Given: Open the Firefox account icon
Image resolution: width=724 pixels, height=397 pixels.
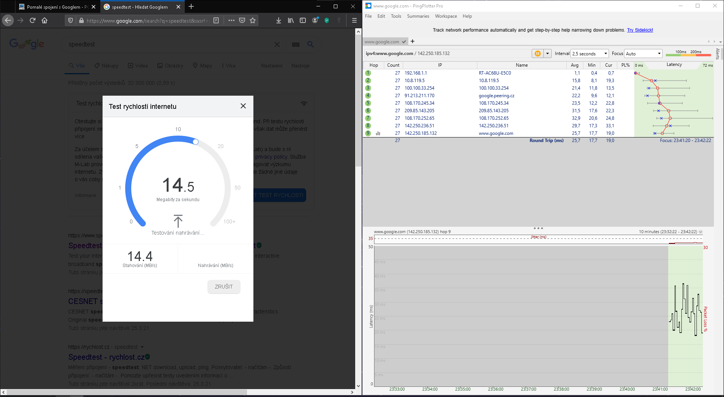Looking at the screenshot, I should 315,20.
